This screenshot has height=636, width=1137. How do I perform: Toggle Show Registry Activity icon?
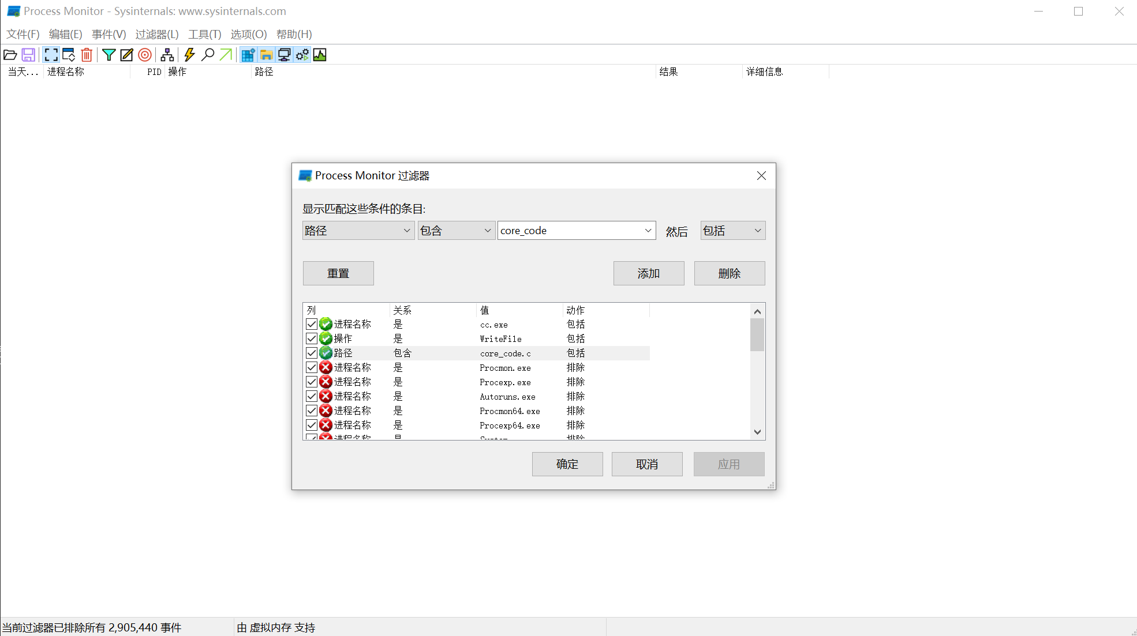pyautogui.click(x=248, y=55)
